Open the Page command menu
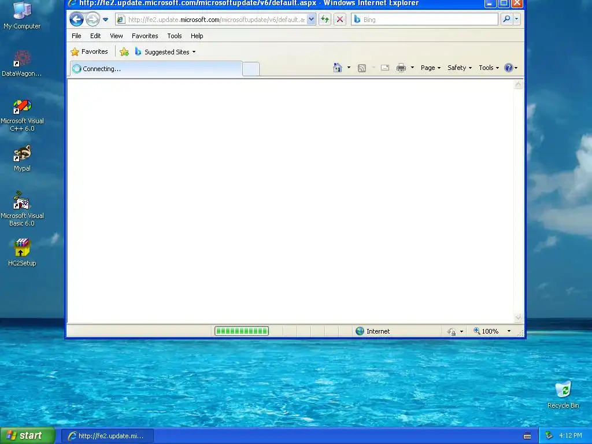This screenshot has height=444, width=592. 430,68
